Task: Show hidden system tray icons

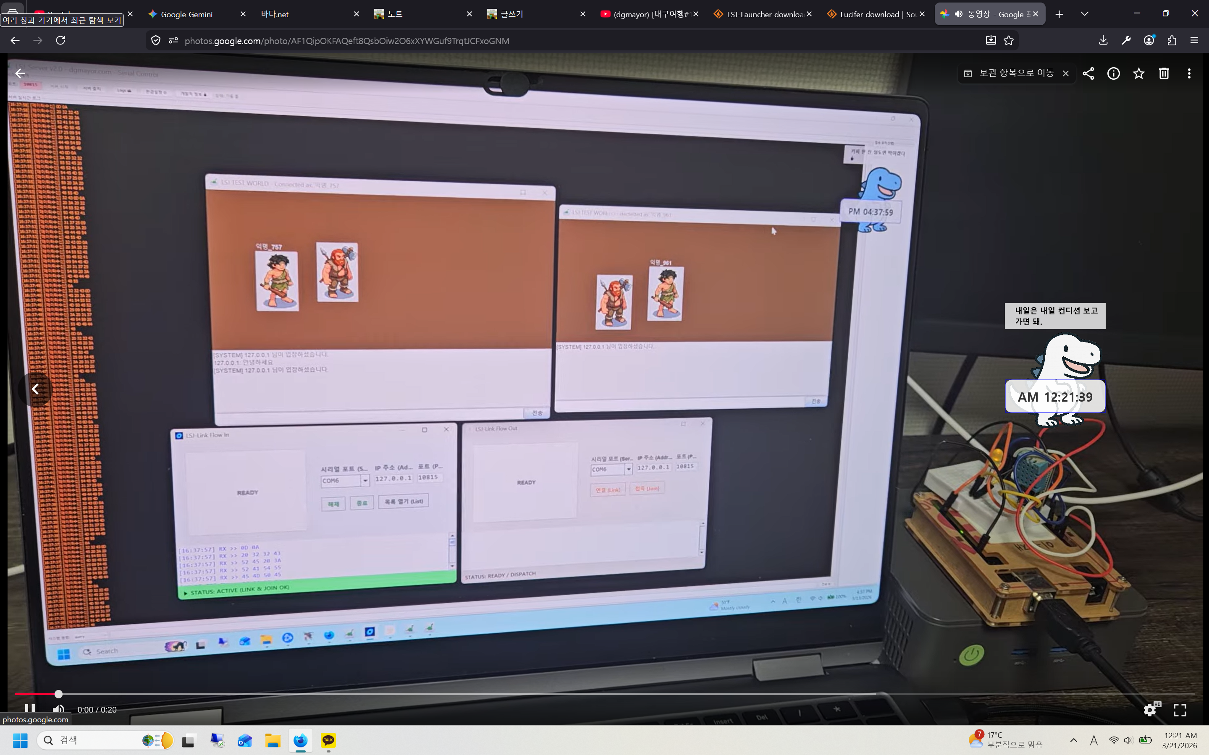Action: point(1073,740)
